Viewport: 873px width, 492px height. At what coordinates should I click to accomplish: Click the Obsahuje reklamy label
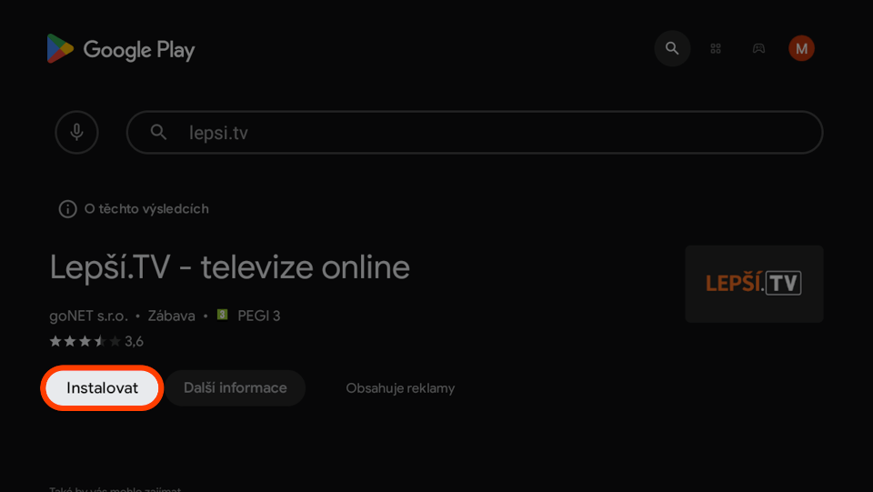coord(400,388)
